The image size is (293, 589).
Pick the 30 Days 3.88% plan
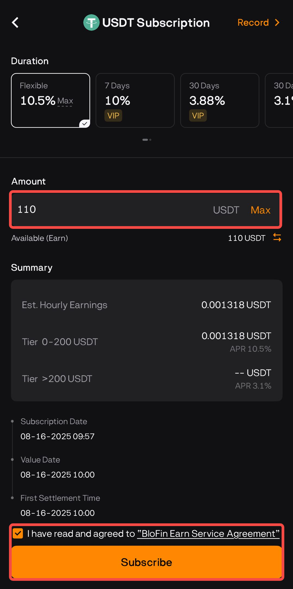(x=220, y=100)
